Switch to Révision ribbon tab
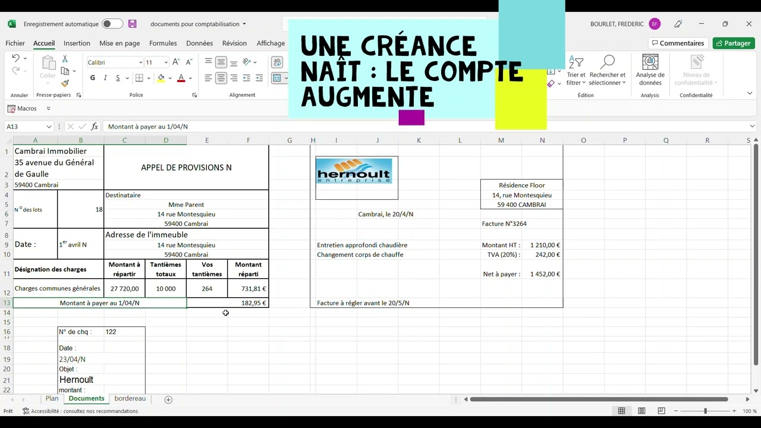 point(234,43)
